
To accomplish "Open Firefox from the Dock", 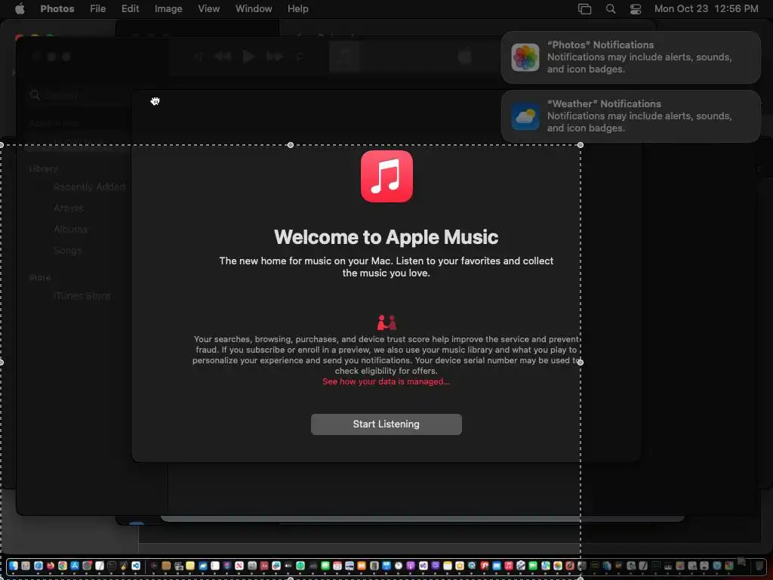I will tap(51, 566).
